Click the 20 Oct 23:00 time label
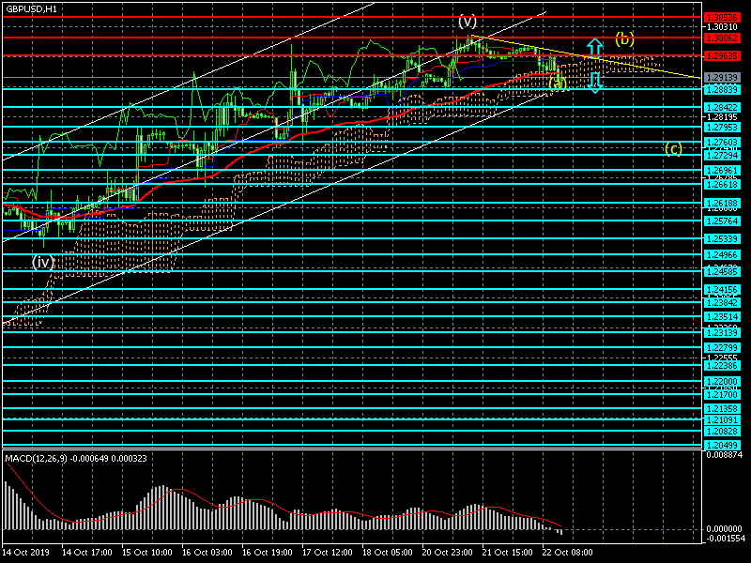The image size is (751, 563). click(x=447, y=553)
